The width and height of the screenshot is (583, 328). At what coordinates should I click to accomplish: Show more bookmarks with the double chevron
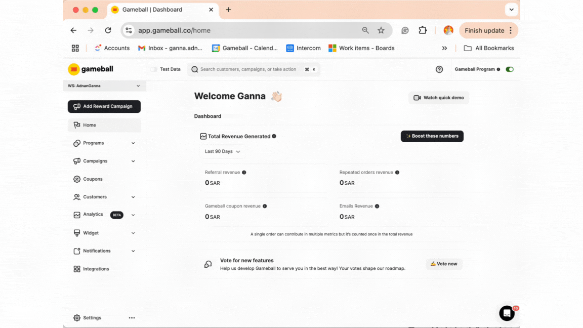click(x=444, y=48)
